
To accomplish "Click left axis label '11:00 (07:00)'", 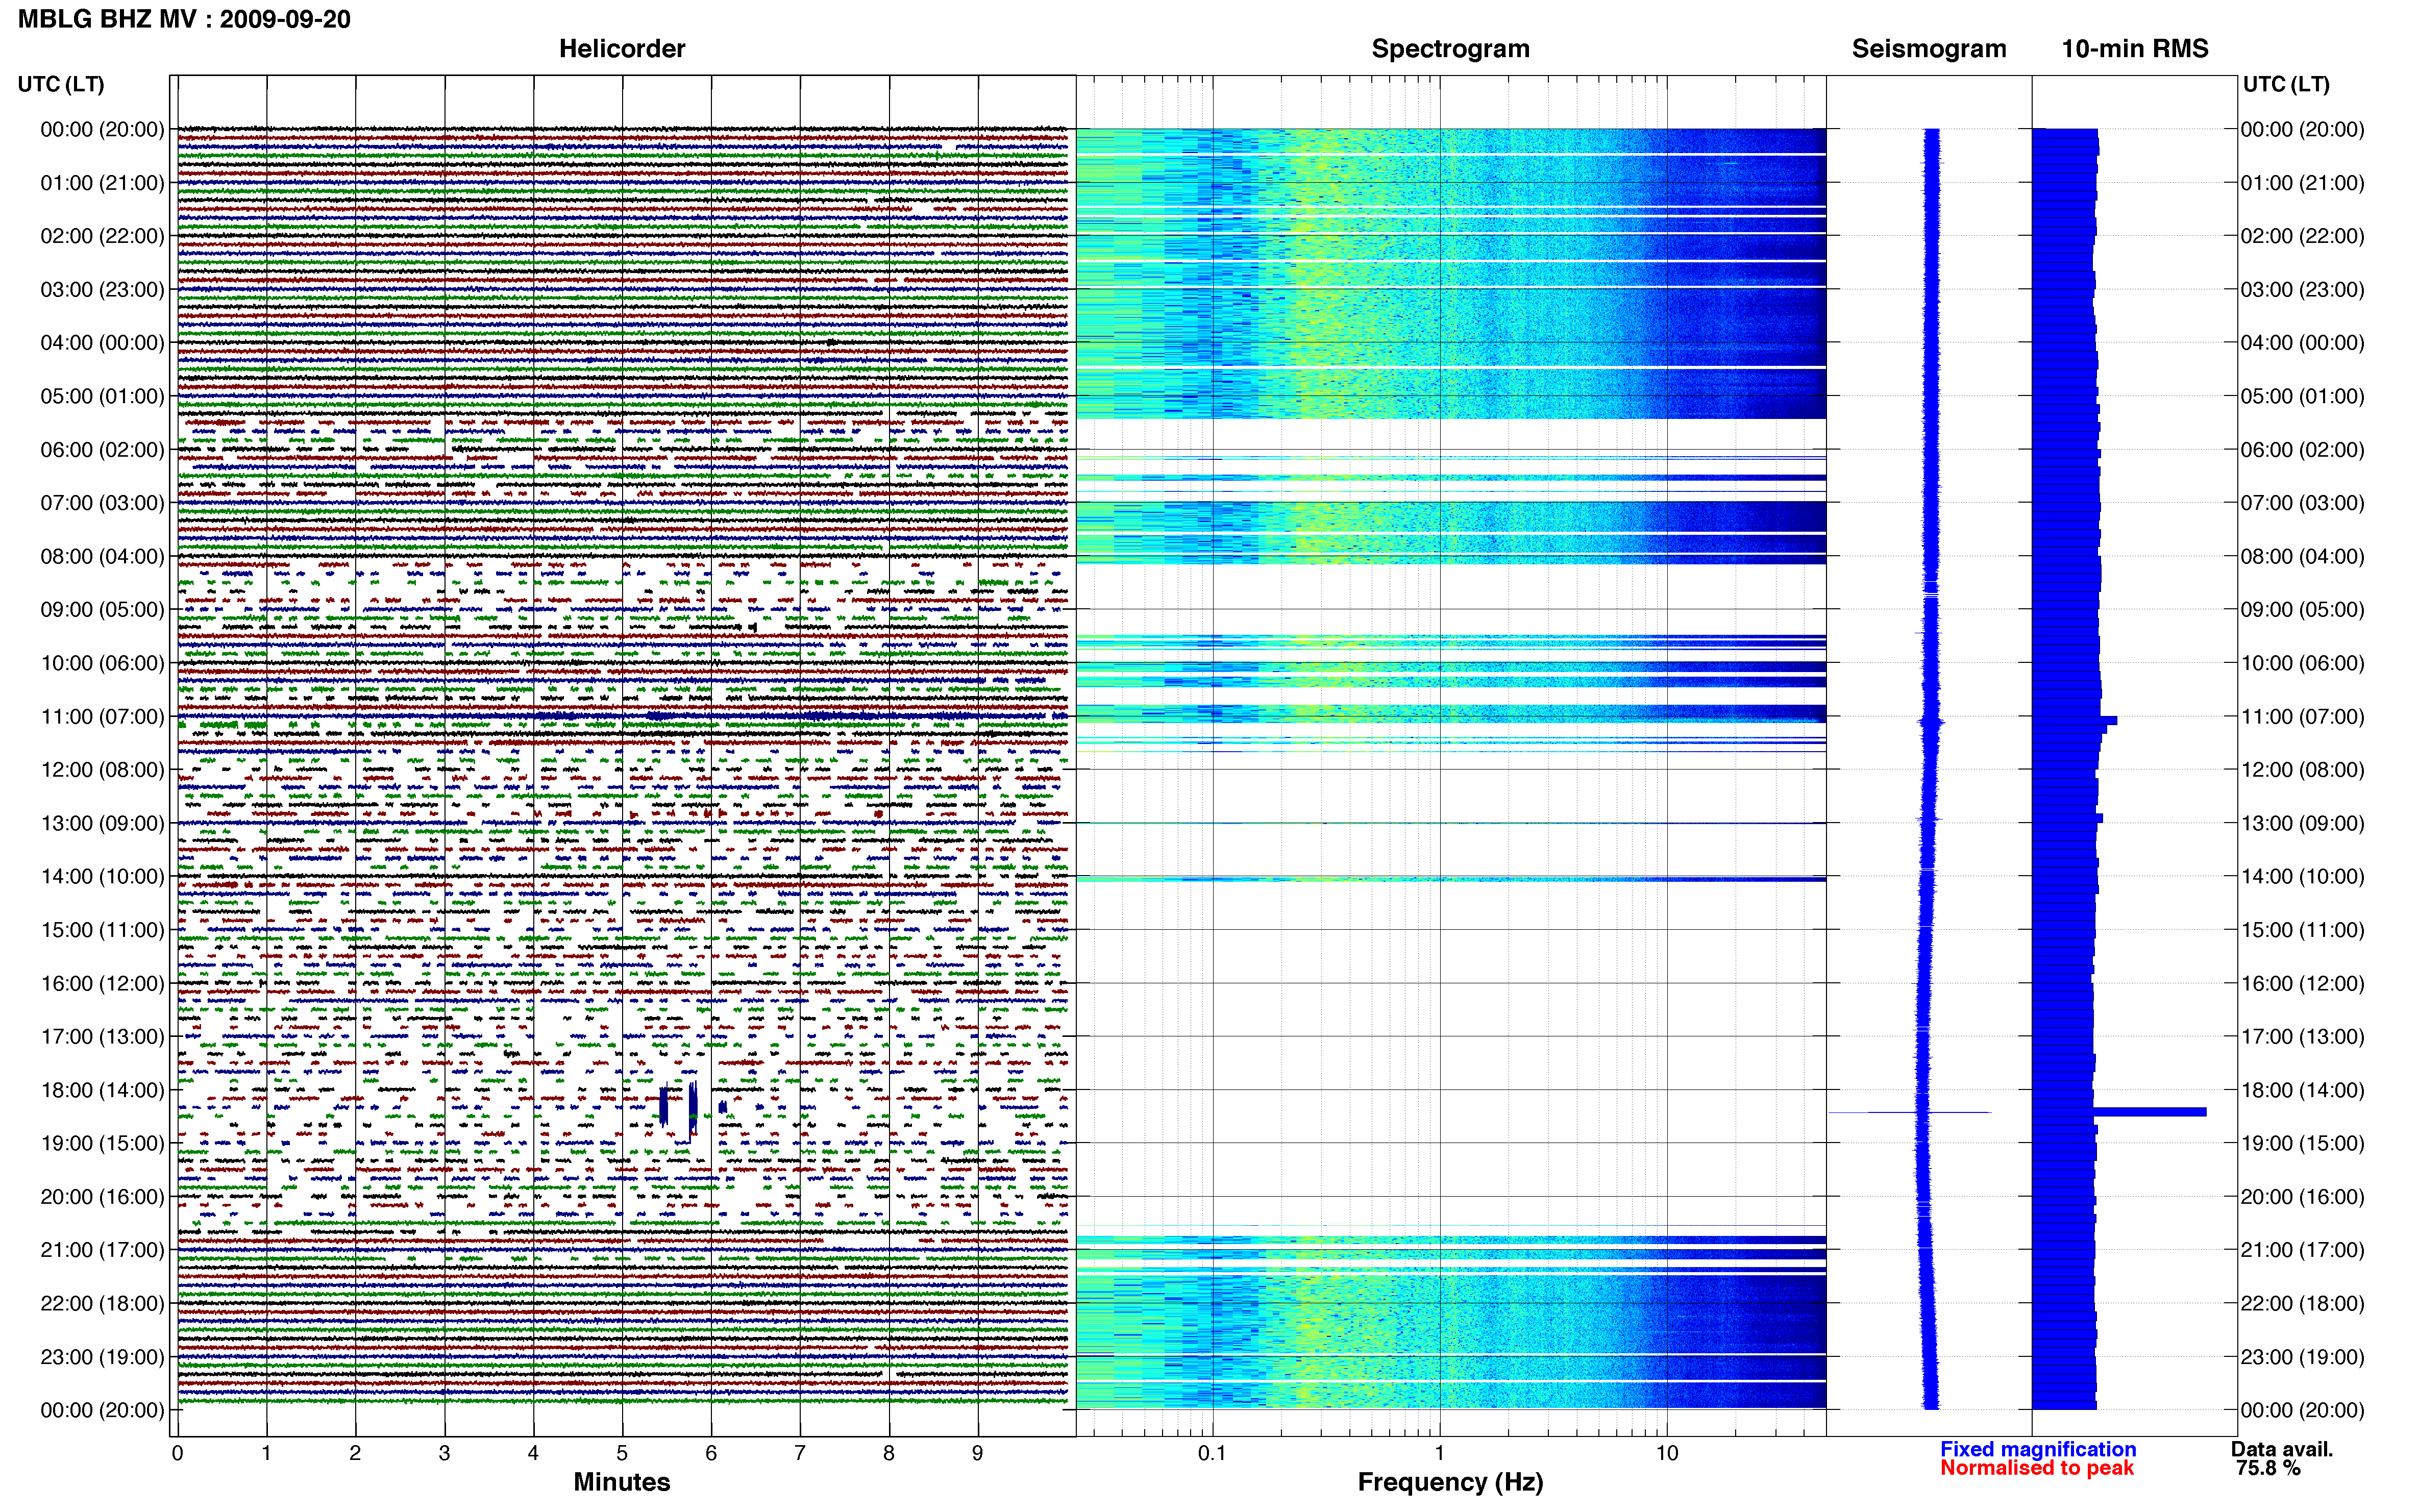I will tap(102, 717).
